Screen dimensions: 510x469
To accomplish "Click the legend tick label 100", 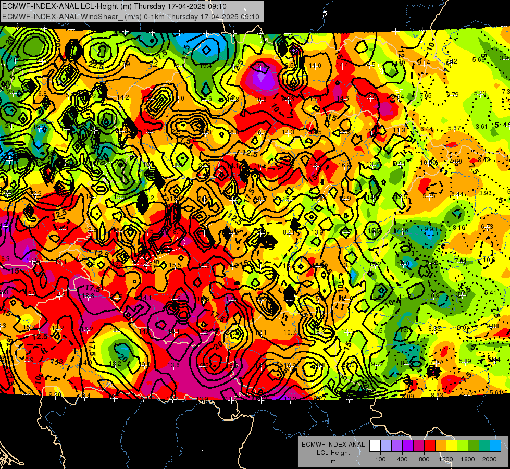I will point(380,459).
